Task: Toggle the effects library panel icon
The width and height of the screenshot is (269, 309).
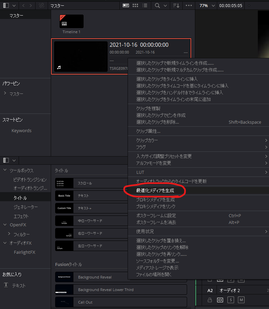Action: pyautogui.click(x=6, y=160)
